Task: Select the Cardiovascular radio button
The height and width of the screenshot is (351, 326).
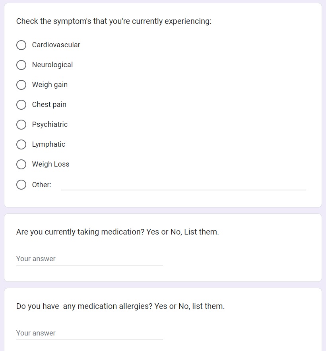Action: tap(21, 45)
